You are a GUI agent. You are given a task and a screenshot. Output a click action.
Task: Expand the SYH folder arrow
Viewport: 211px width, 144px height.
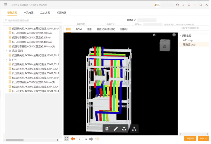click(7, 60)
